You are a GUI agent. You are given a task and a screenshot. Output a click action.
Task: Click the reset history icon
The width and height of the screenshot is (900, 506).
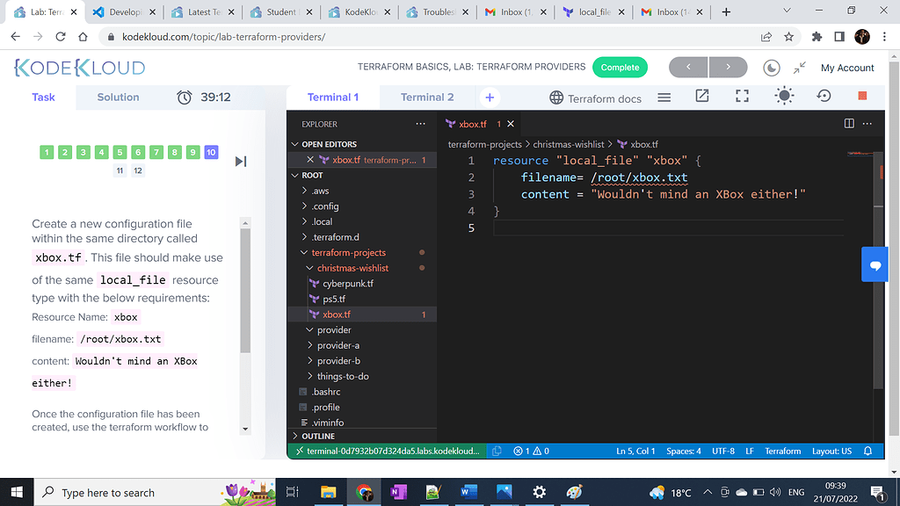824,97
